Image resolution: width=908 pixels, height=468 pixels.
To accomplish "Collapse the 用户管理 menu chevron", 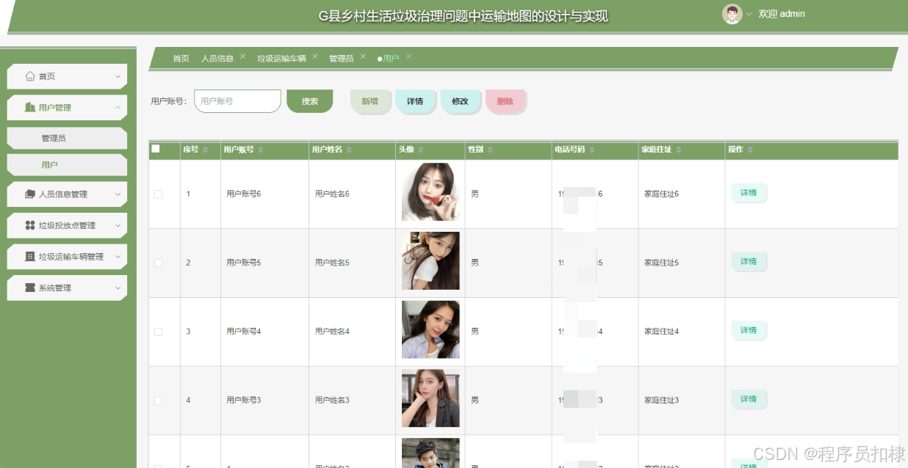I will click(118, 107).
